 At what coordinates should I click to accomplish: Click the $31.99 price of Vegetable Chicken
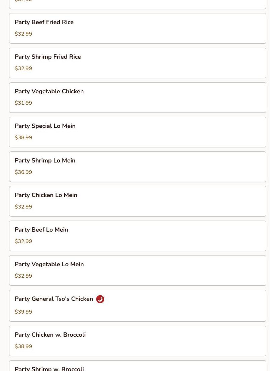[x=23, y=103]
